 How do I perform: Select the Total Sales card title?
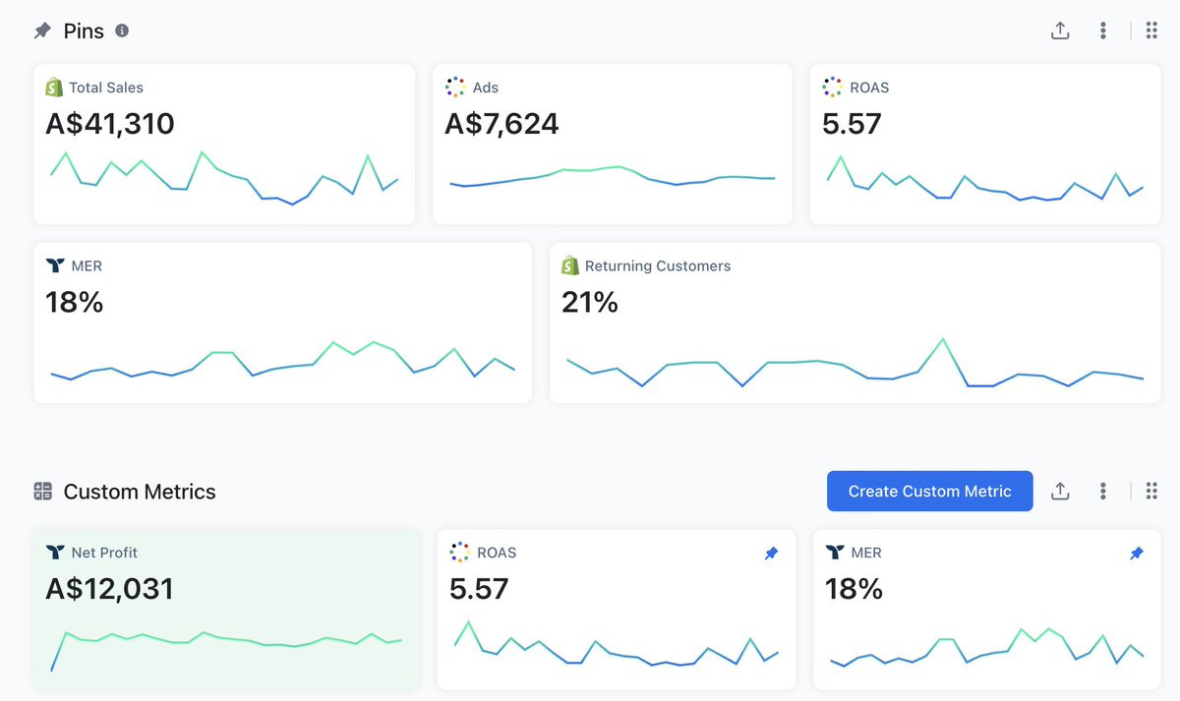tap(106, 88)
